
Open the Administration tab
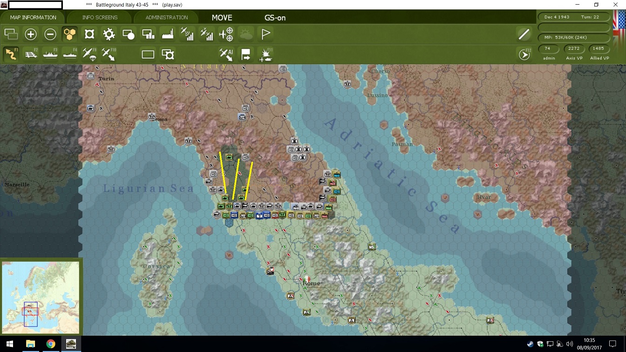(x=166, y=17)
